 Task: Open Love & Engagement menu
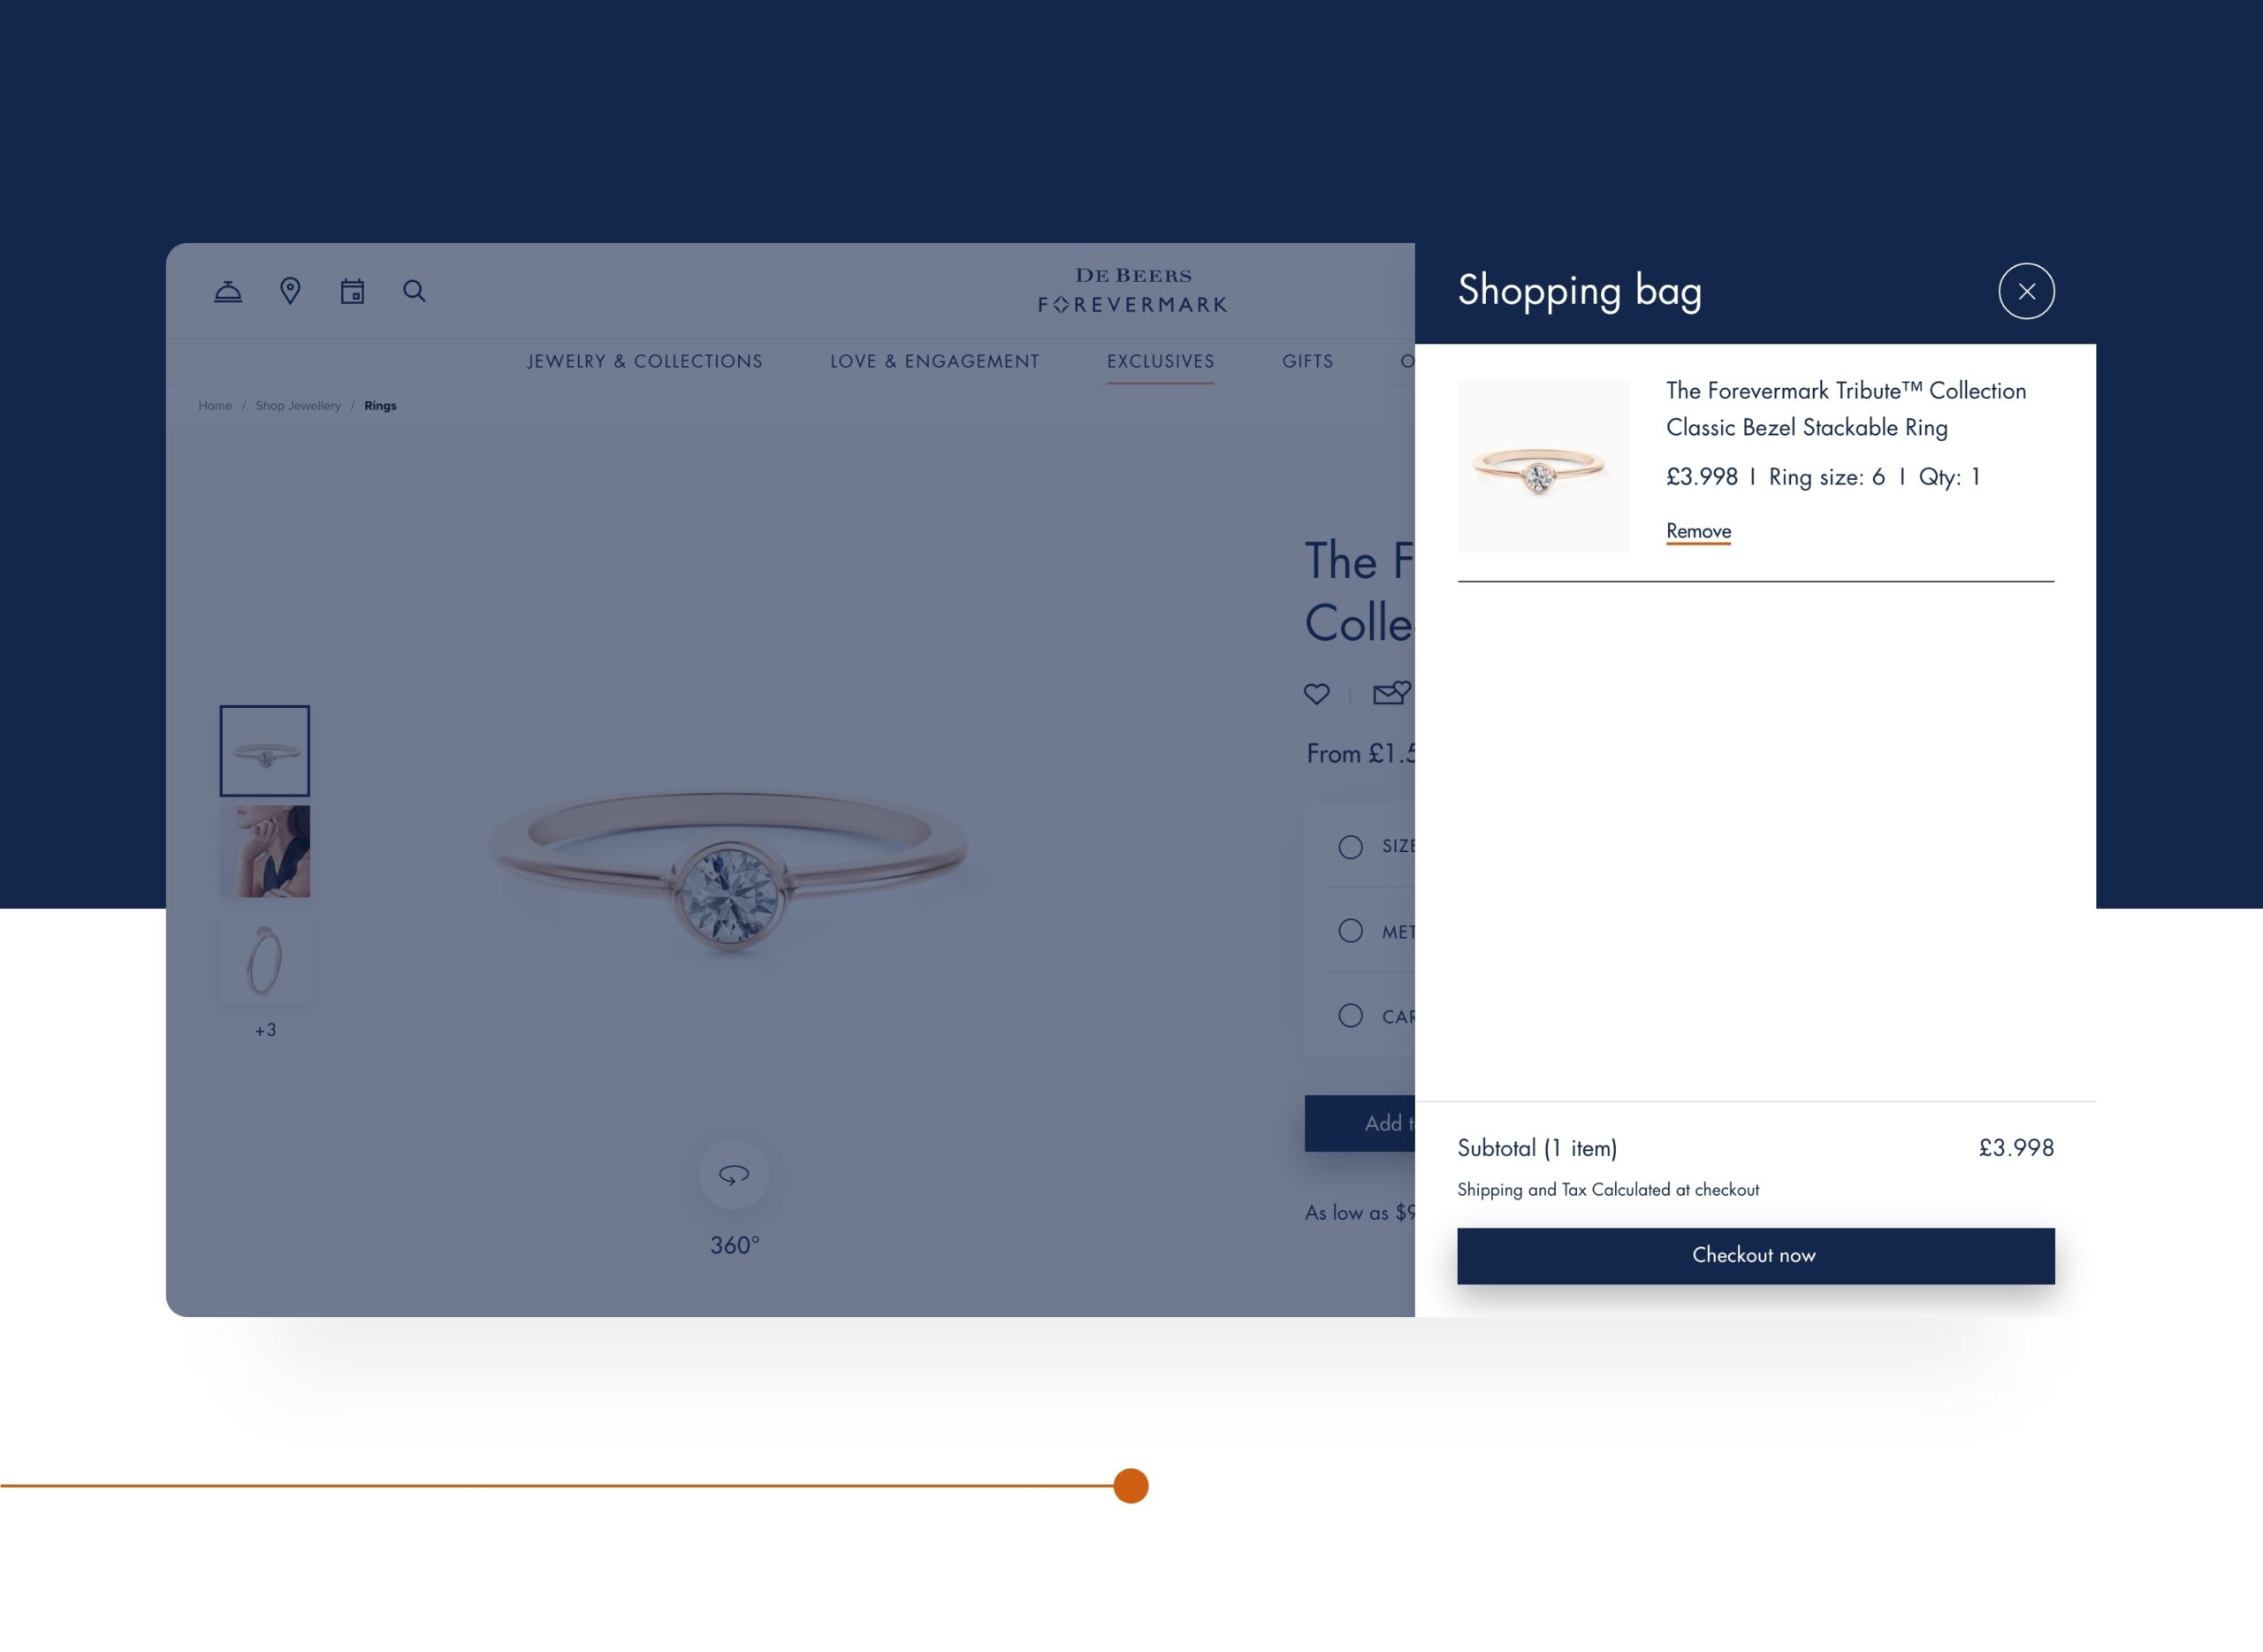pos(935,361)
